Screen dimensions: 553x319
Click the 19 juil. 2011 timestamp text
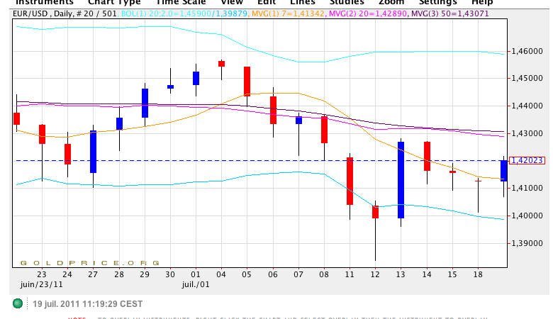click(88, 303)
